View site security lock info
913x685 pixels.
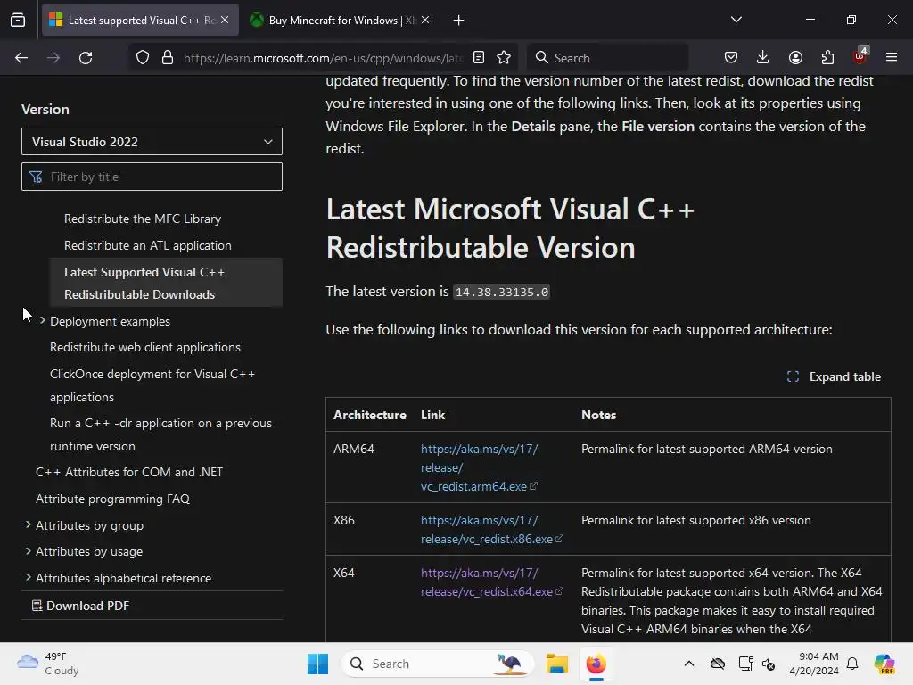click(x=168, y=58)
